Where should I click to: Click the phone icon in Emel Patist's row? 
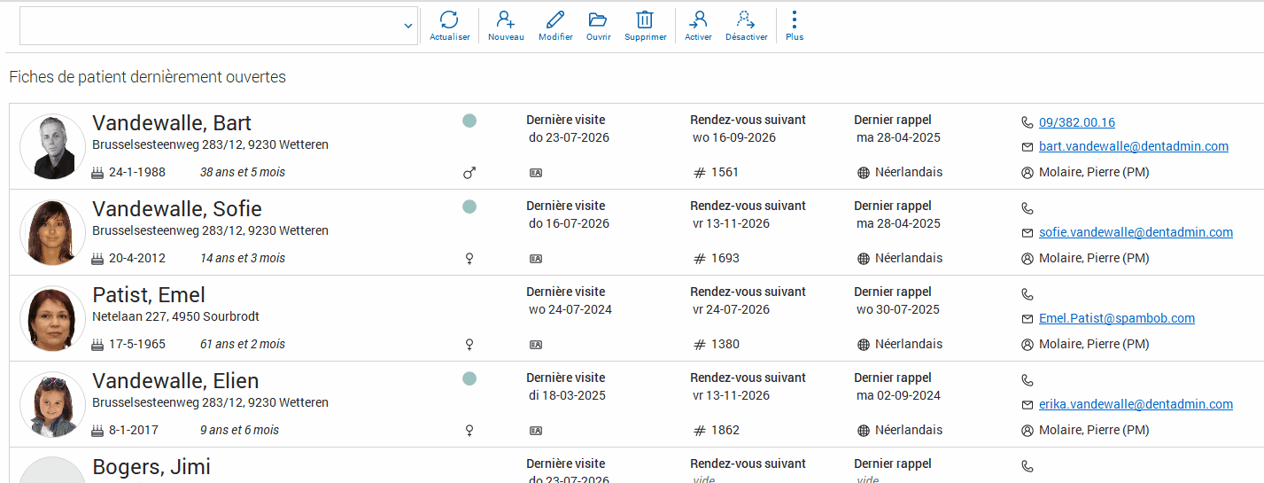point(1027,294)
